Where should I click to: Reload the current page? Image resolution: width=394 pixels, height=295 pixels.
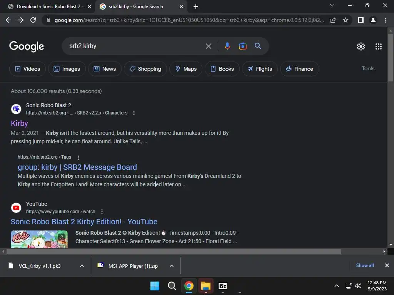33,20
